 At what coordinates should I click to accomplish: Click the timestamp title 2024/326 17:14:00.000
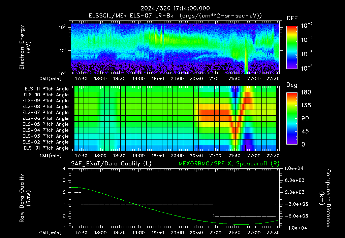175,8
